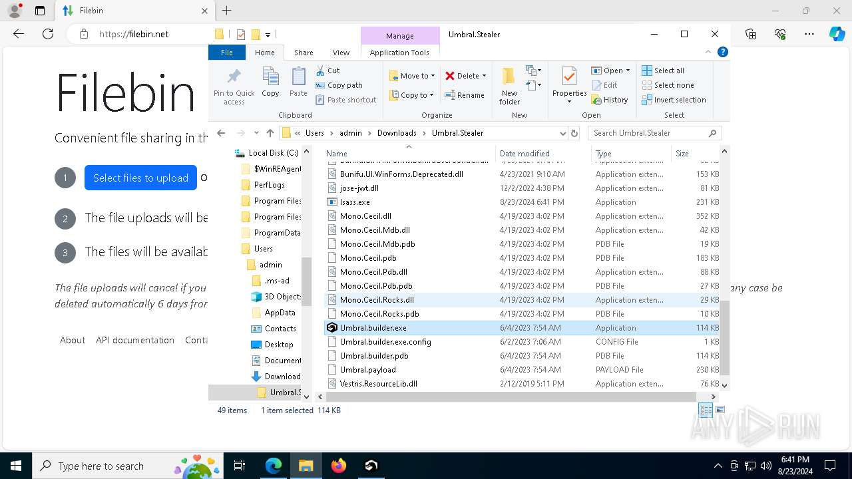Collapse the Explorer ribbon

[x=708, y=52]
